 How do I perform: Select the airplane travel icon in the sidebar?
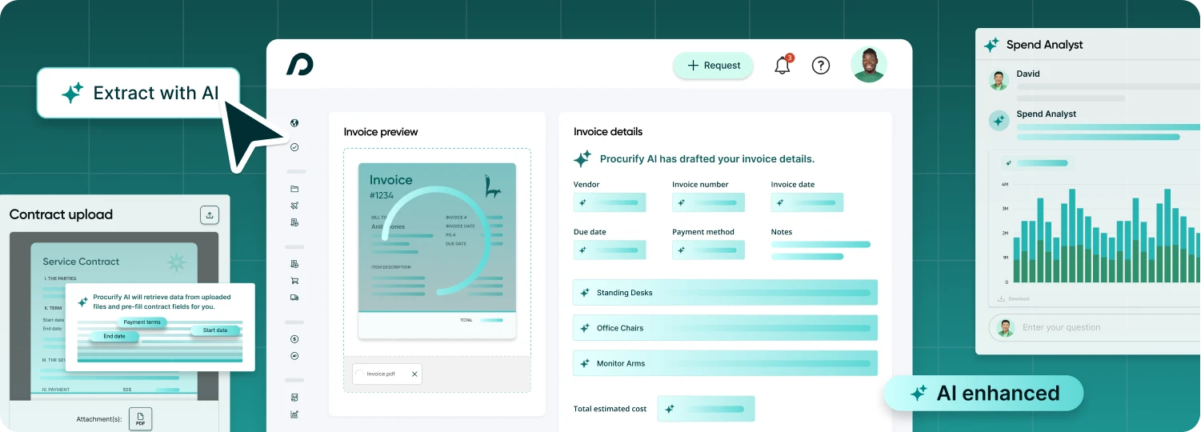pyautogui.click(x=294, y=206)
